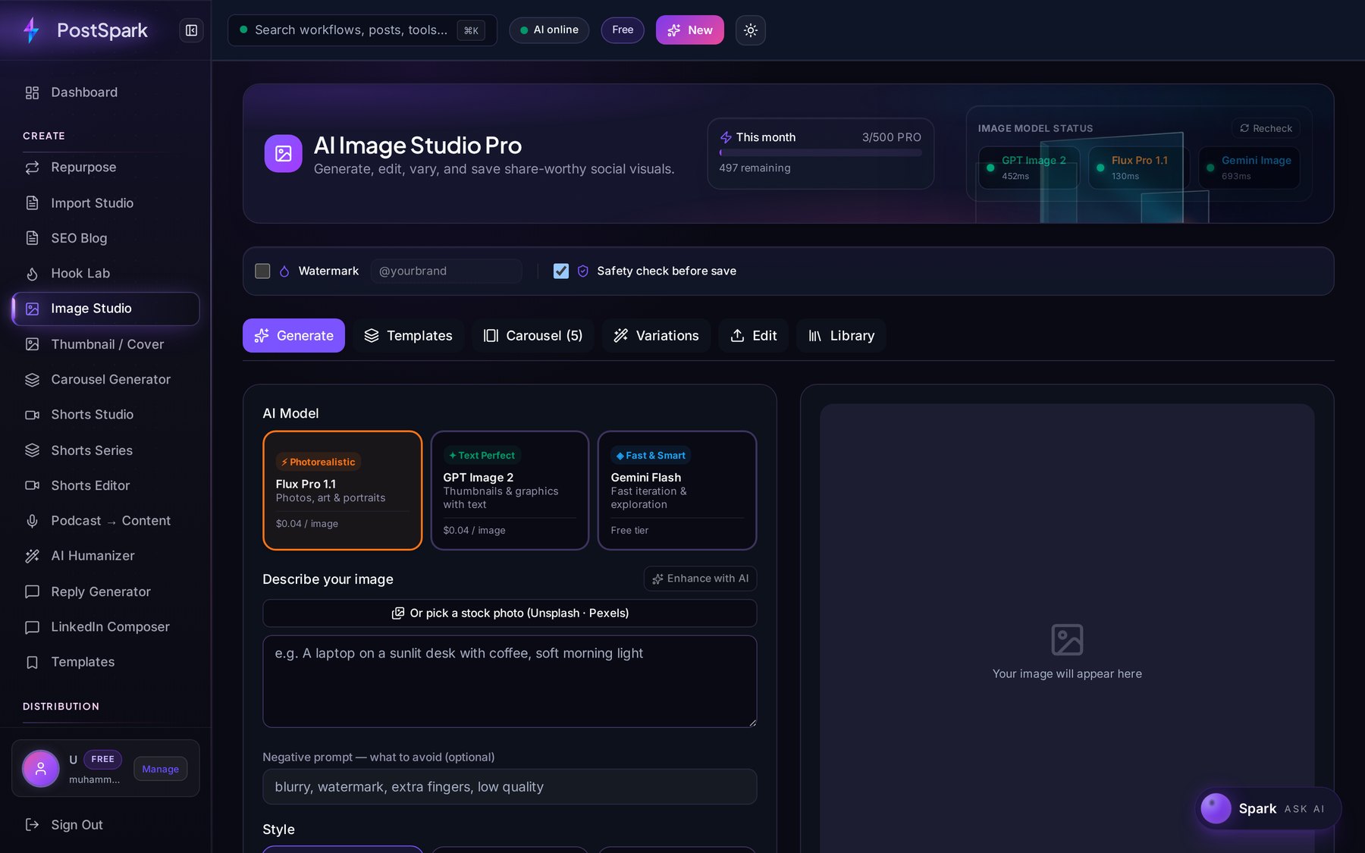The image size is (1365, 853).
Task: Select the Flux Pro 1.1 model card
Action: tap(342, 491)
